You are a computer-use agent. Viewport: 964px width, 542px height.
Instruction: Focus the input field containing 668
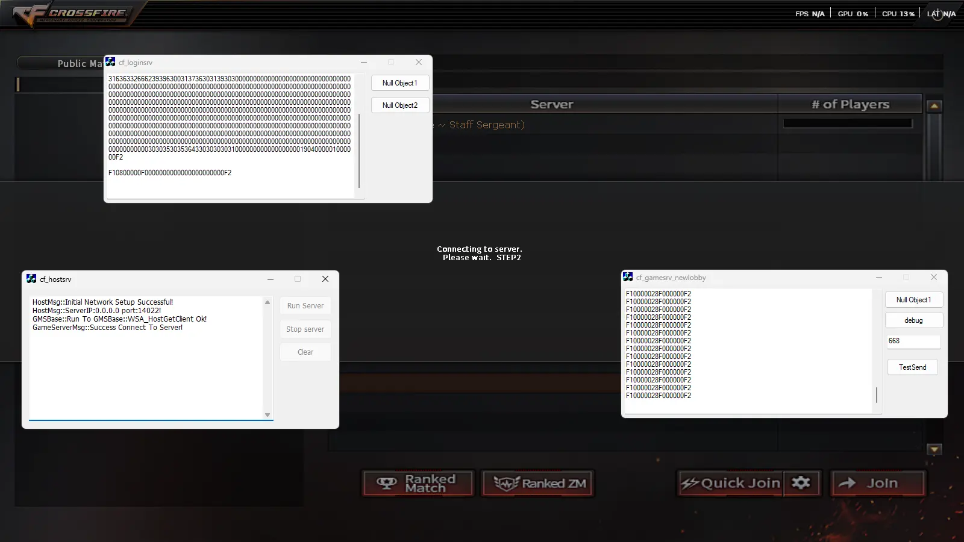(x=913, y=341)
